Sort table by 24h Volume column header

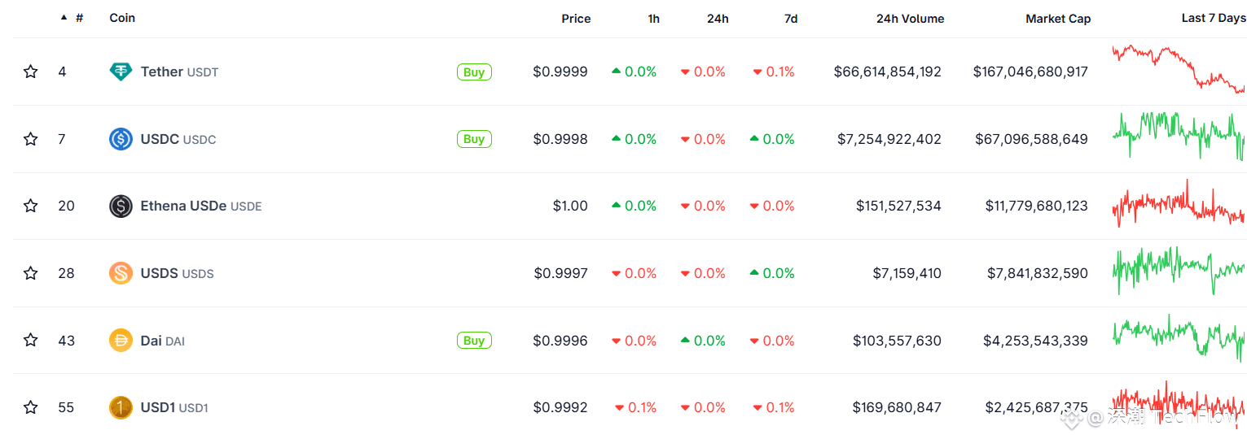click(910, 19)
